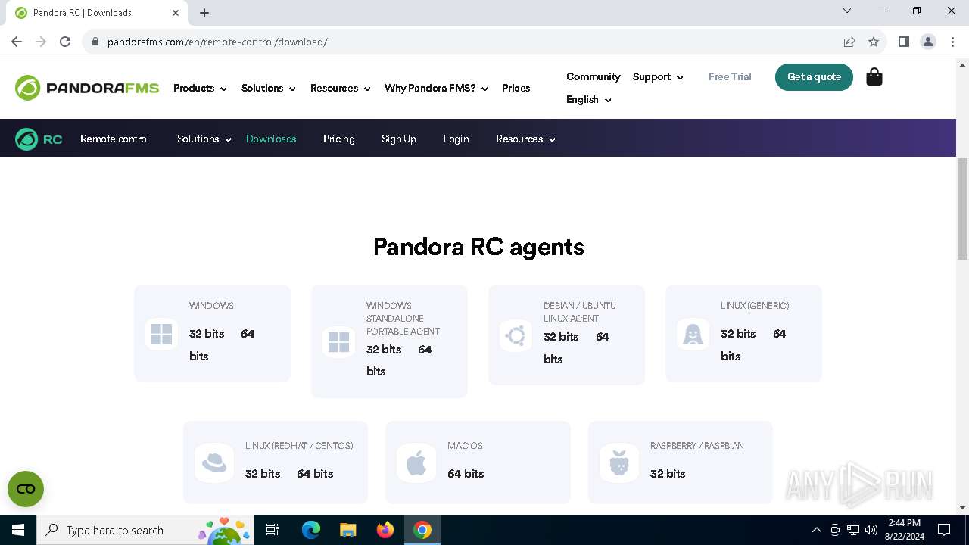Open the Login page

[456, 139]
